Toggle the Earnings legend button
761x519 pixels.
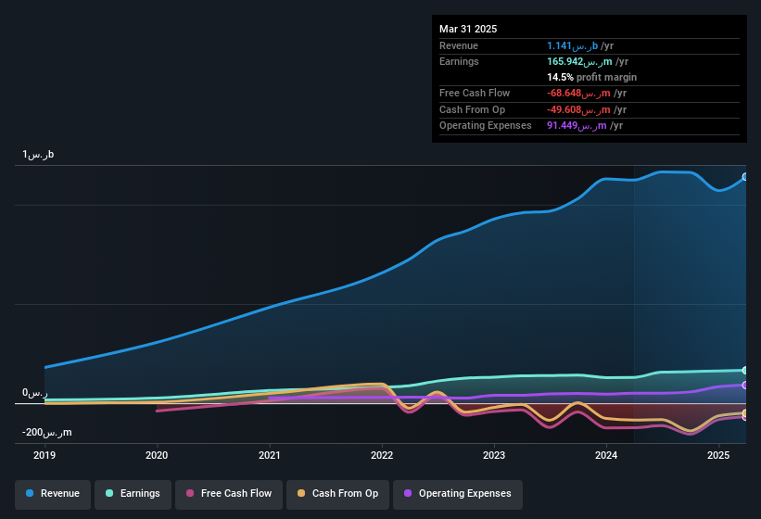pos(133,494)
